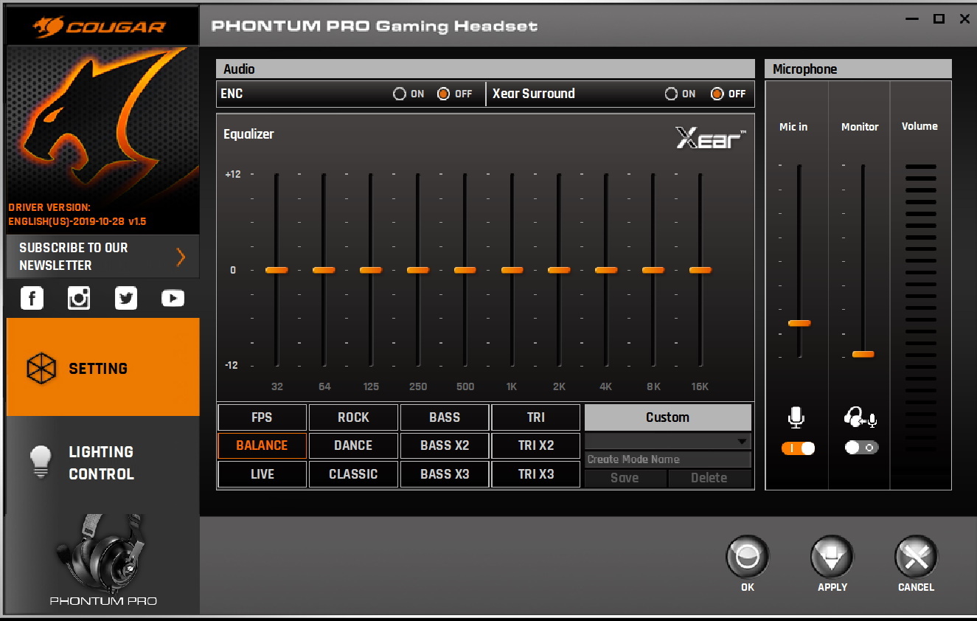Select the FPS equalizer preset
The width and height of the screenshot is (977, 621).
coord(262,417)
